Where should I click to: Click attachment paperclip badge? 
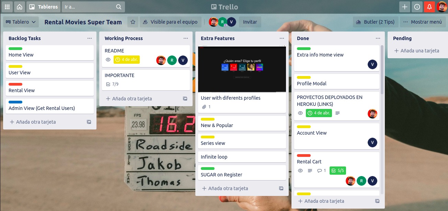tap(206, 107)
